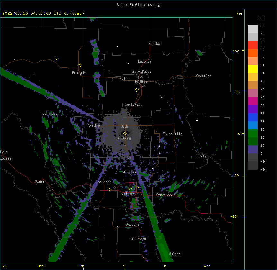
Task: Click the HighRiver town label
Action: coord(138,238)
